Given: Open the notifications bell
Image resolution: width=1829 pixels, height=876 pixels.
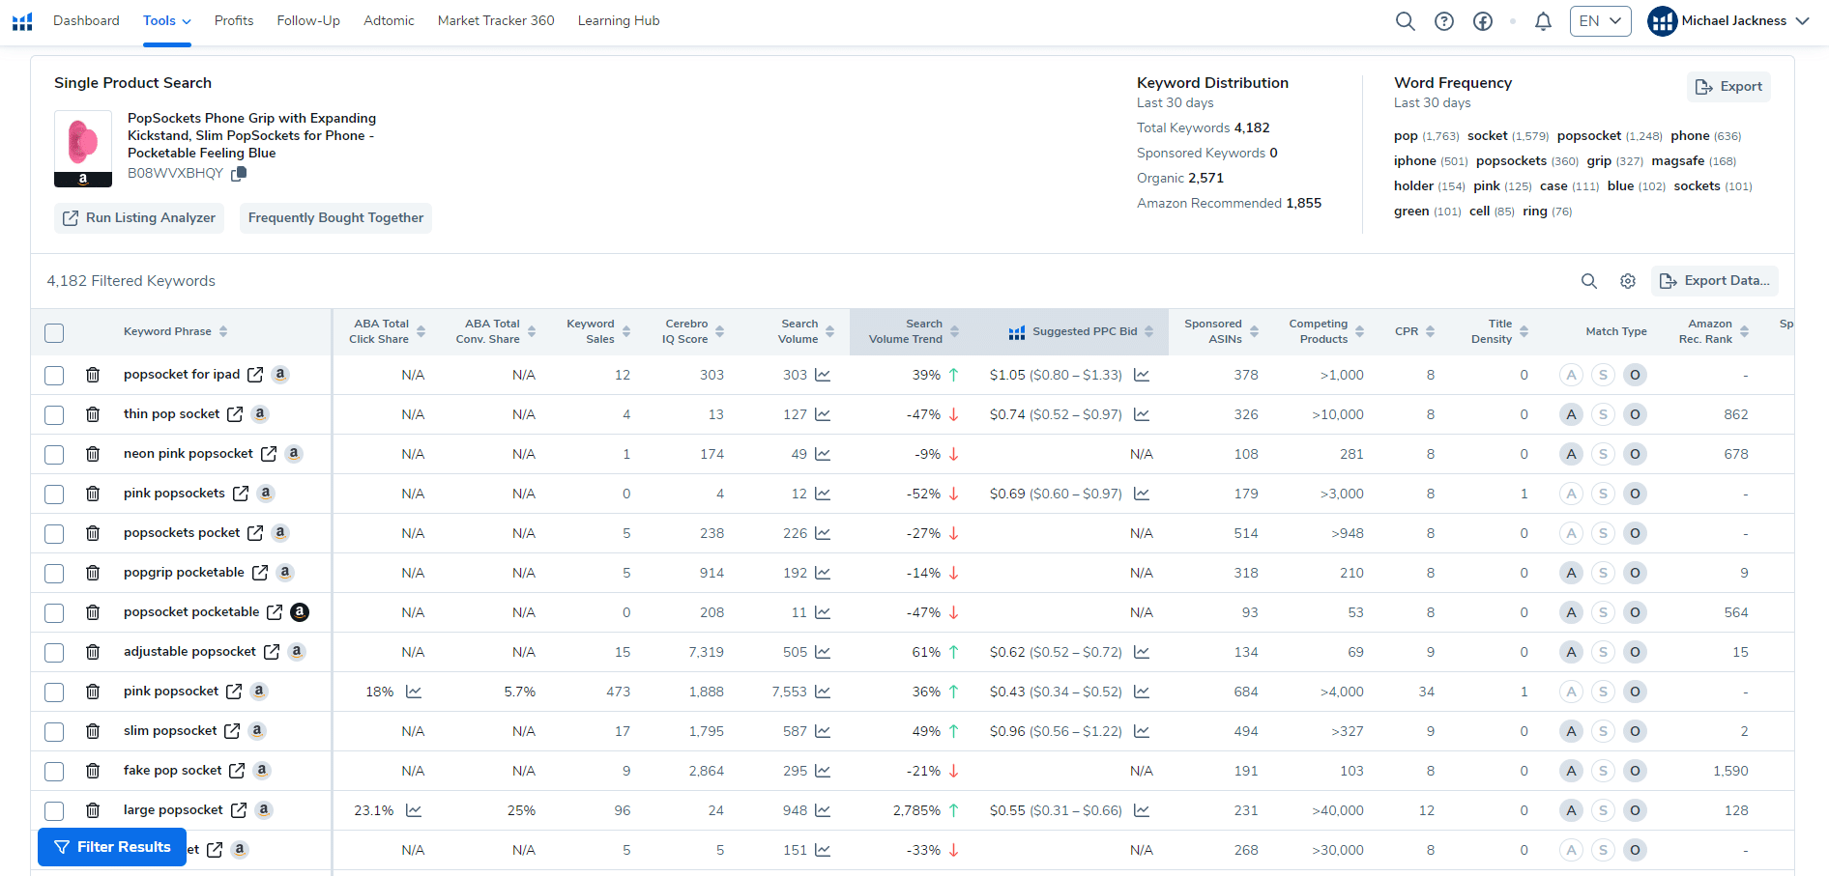Looking at the screenshot, I should click(1544, 21).
